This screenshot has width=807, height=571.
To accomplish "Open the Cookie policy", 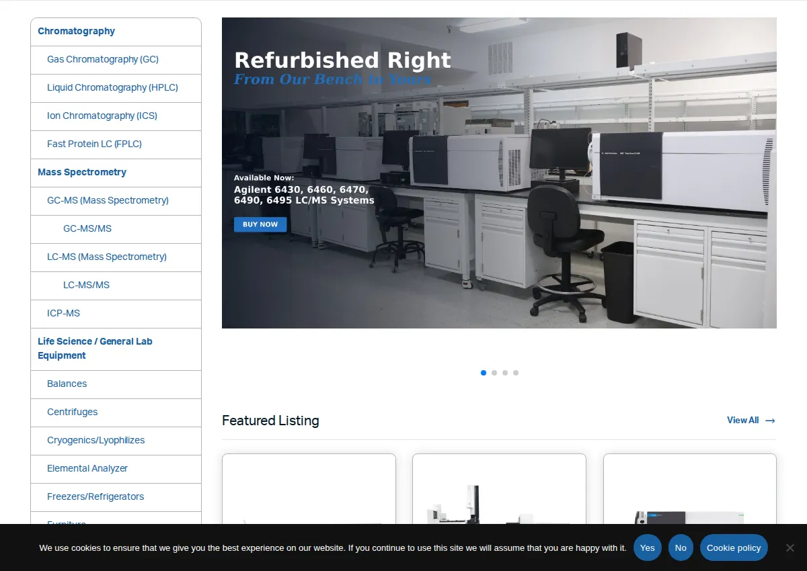I will [x=734, y=548].
